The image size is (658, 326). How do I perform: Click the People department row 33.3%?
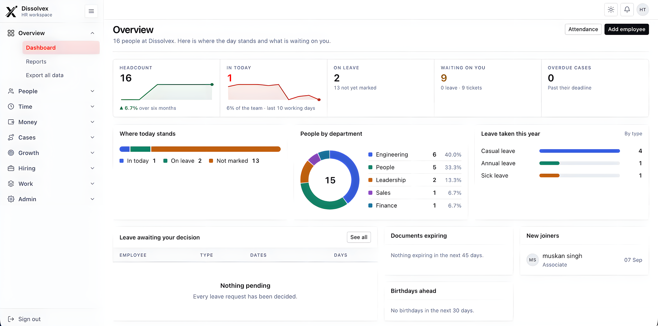415,167
